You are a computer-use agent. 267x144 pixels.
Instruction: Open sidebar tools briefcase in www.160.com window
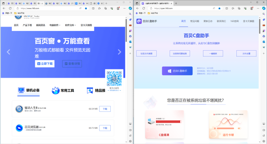130,25
